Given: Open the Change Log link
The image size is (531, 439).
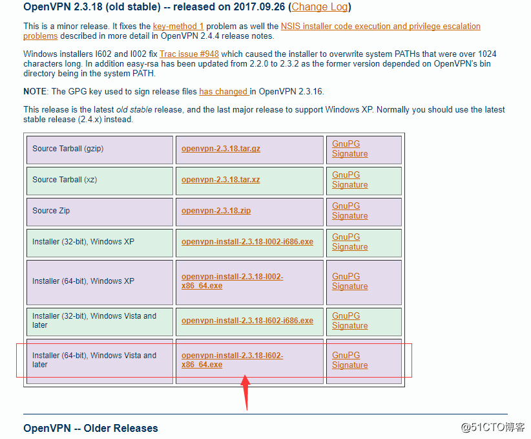Looking at the screenshot, I should (320, 6).
